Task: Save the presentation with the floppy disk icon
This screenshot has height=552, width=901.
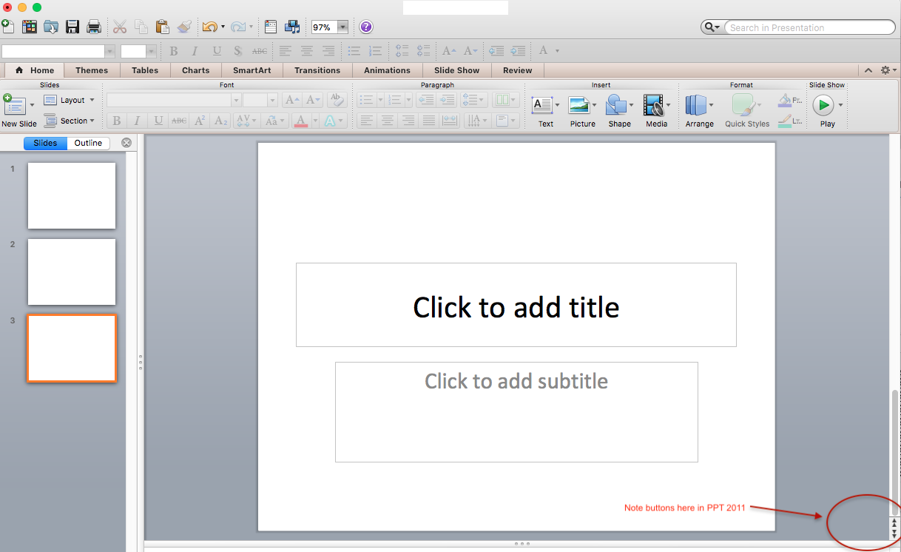Action: (72, 27)
